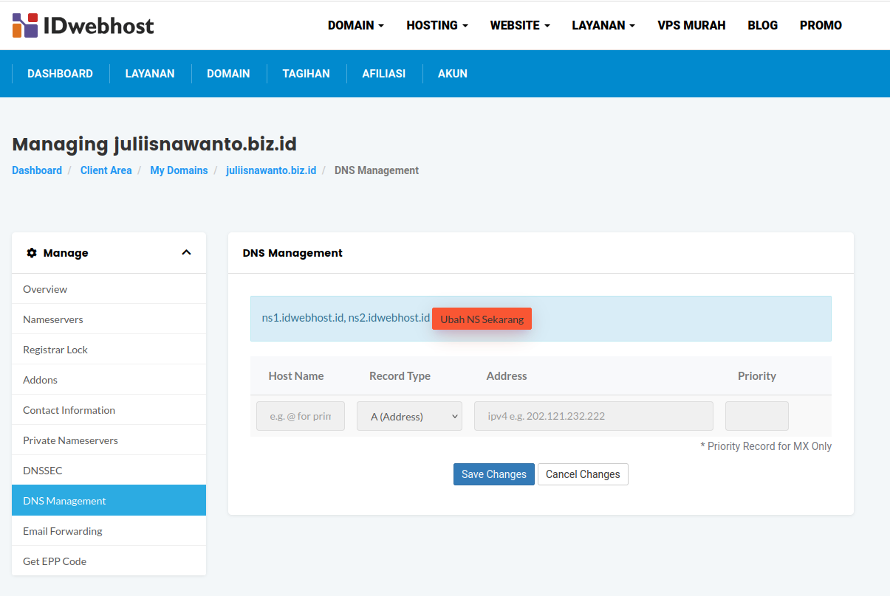Open Get EPP Code in the sidebar
The height and width of the screenshot is (596, 890).
coord(109,561)
